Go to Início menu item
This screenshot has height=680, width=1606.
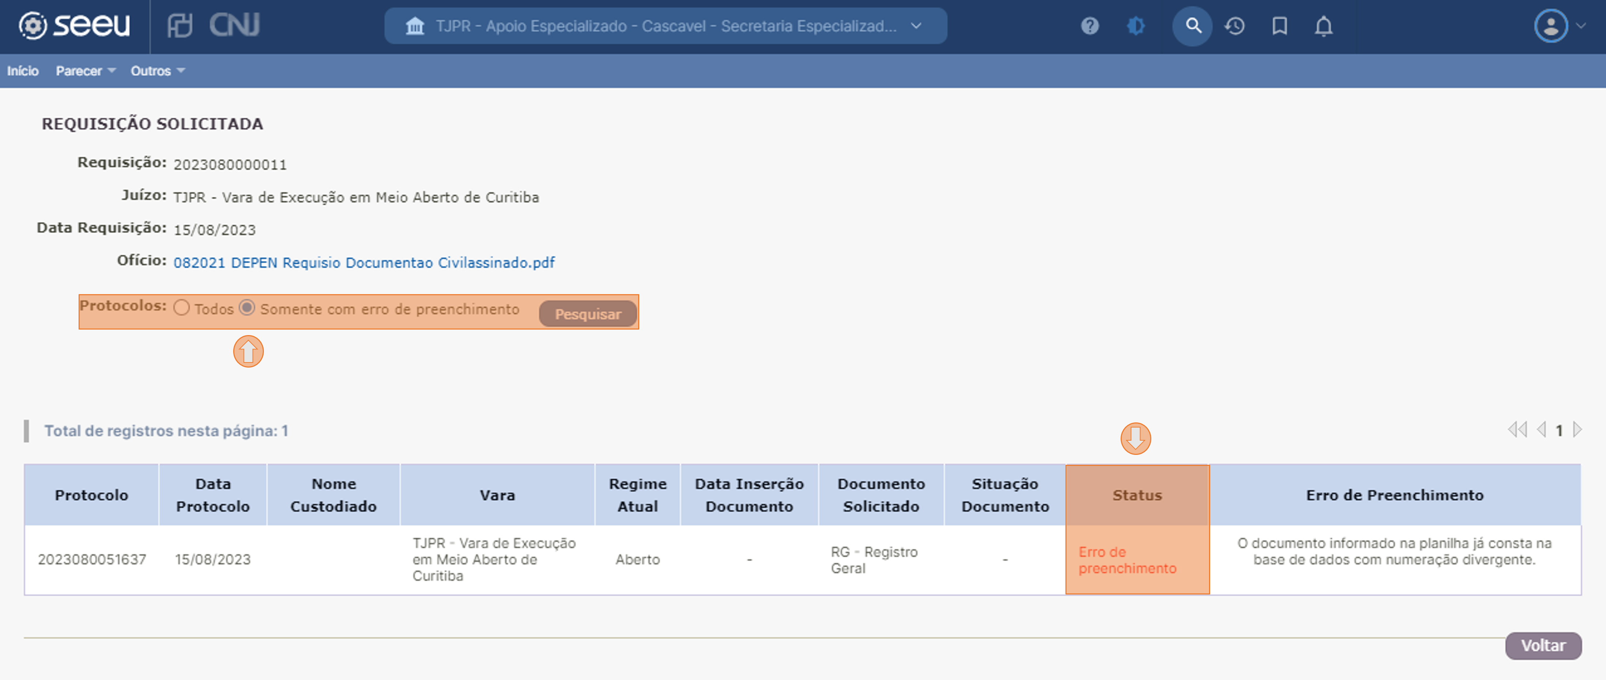click(23, 71)
